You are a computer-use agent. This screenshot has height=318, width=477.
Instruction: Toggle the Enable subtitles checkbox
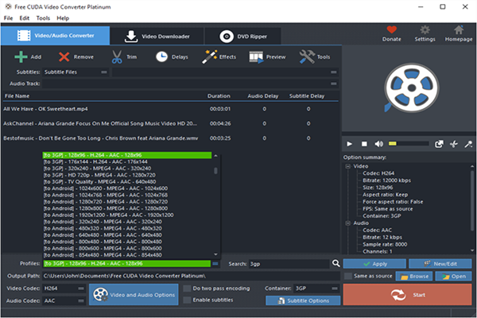(187, 300)
